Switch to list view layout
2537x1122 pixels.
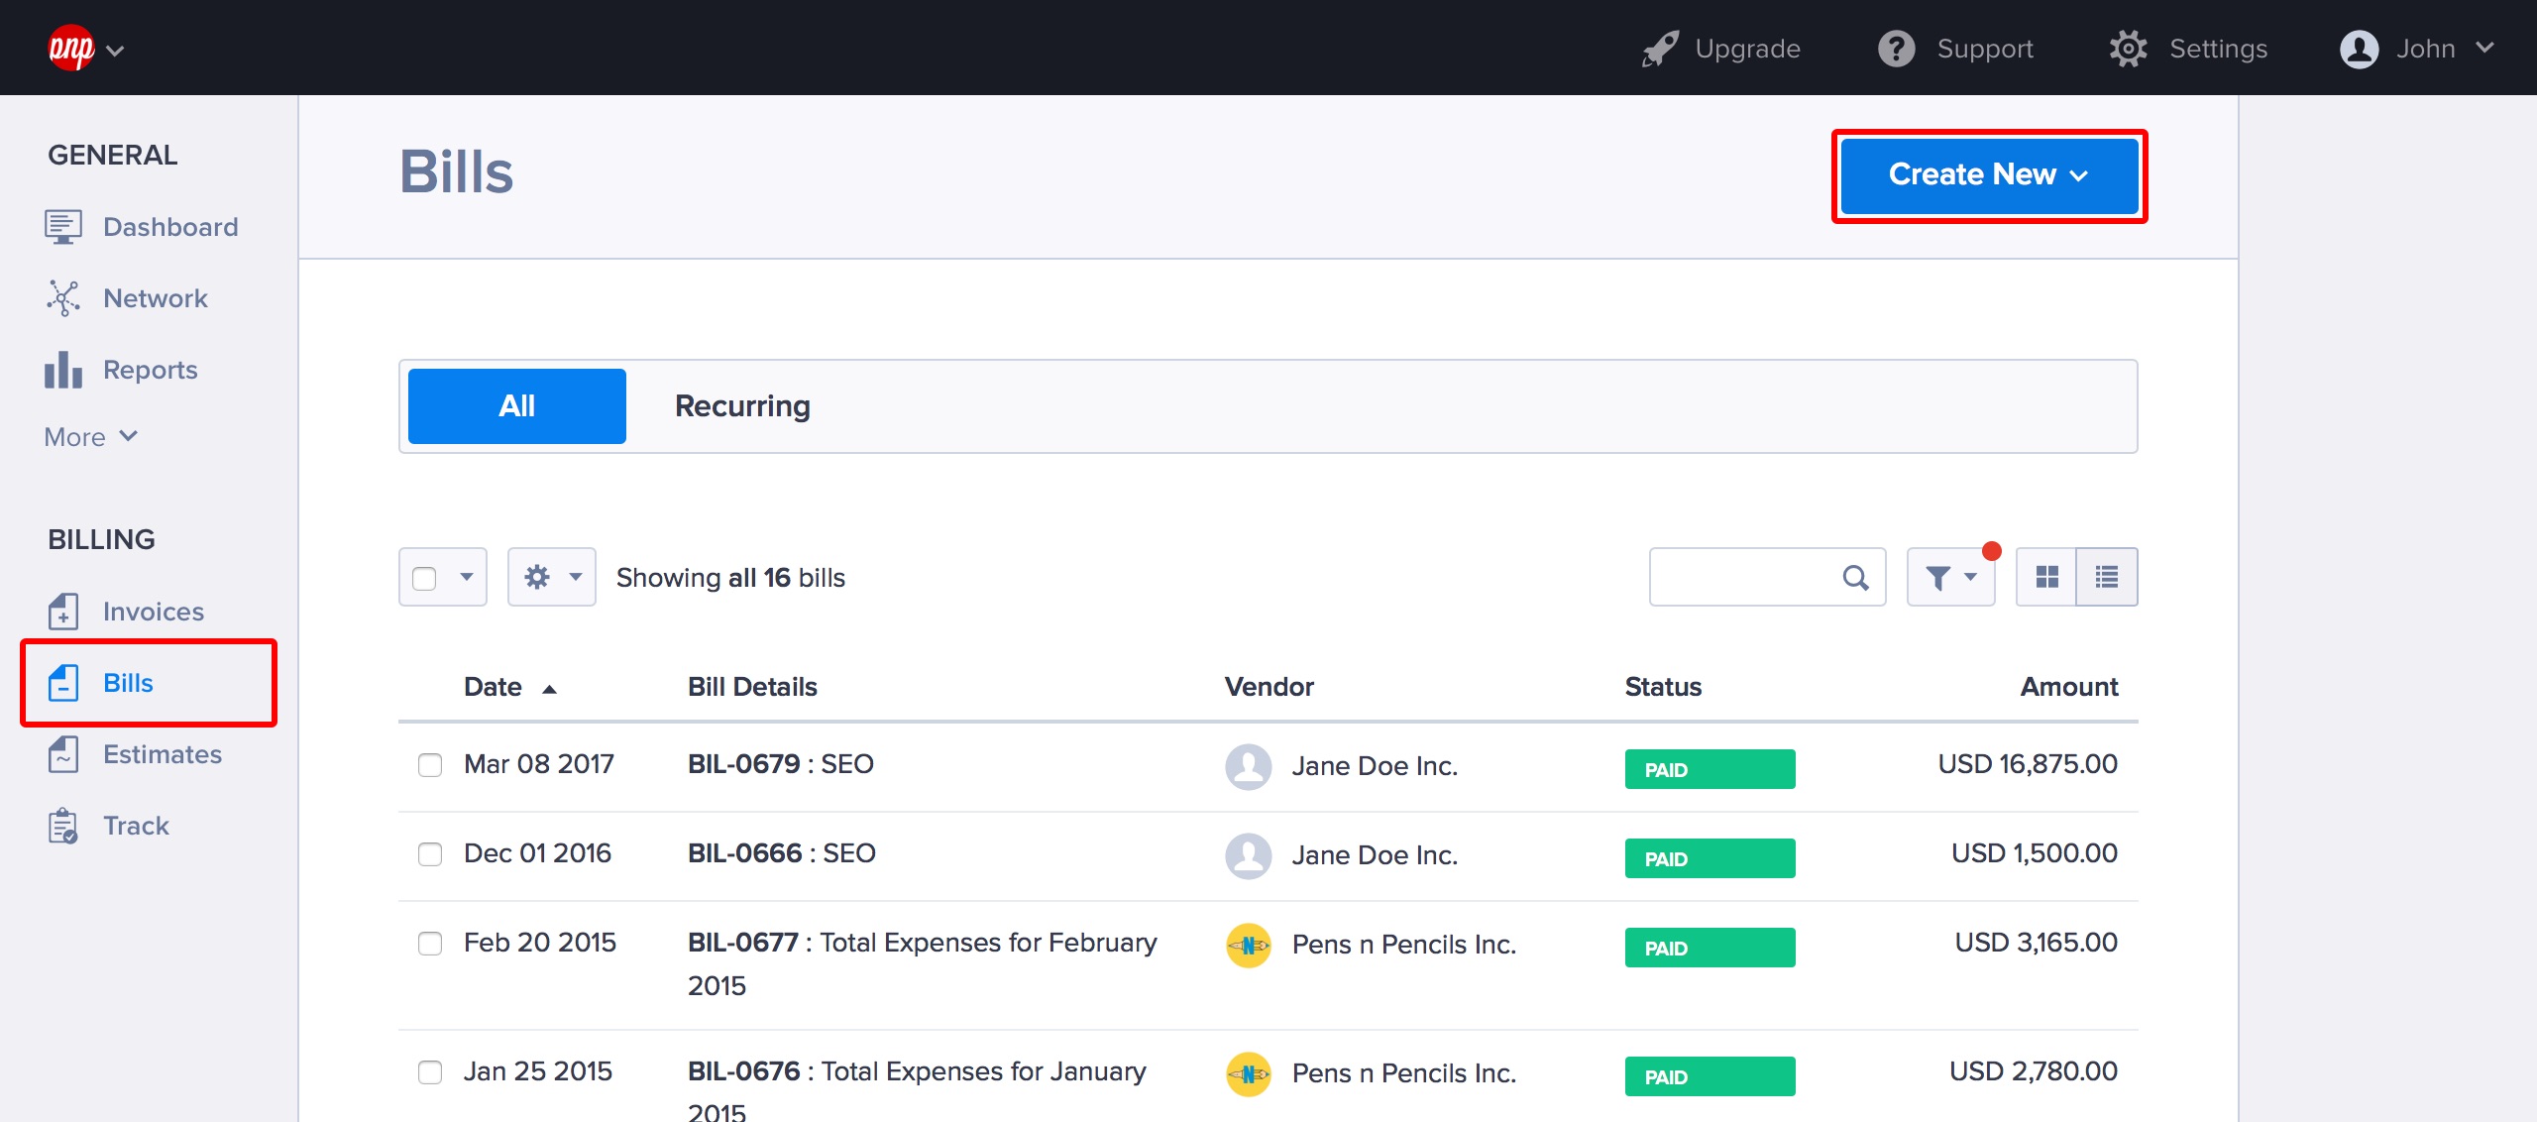pos(2107,577)
